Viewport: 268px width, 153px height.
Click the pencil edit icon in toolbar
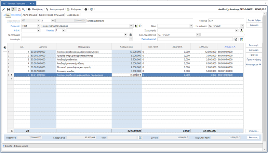tap(3, 9)
